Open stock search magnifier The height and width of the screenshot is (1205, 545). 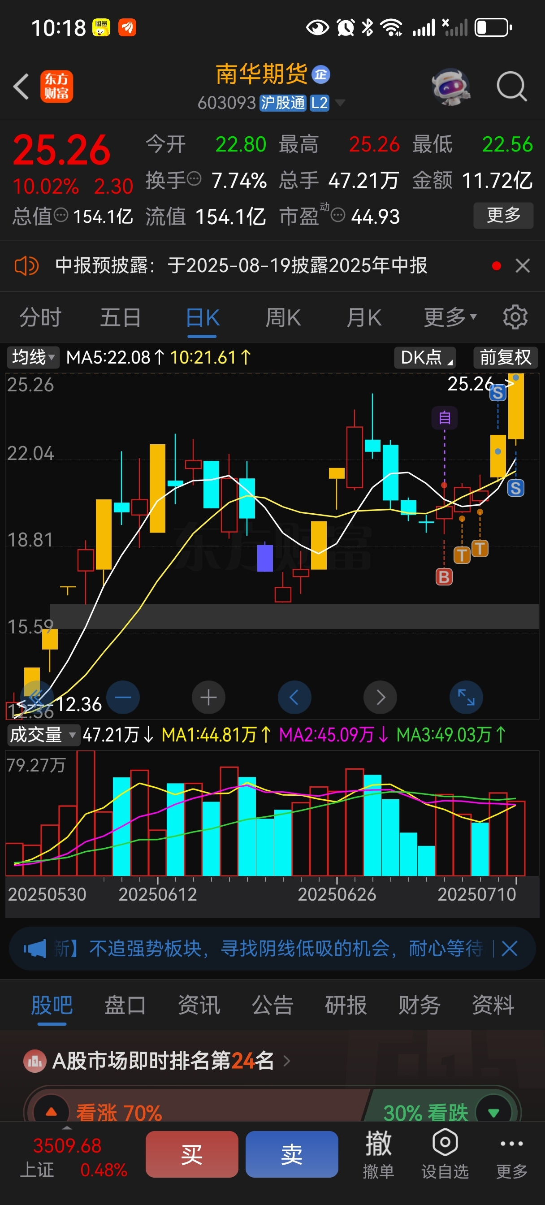coord(511,87)
